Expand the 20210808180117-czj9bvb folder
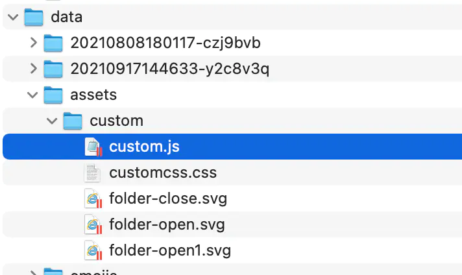462x275 pixels. pos(34,43)
